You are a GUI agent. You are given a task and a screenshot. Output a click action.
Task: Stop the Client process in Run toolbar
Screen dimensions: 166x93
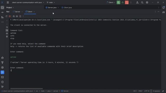coord(10,16)
